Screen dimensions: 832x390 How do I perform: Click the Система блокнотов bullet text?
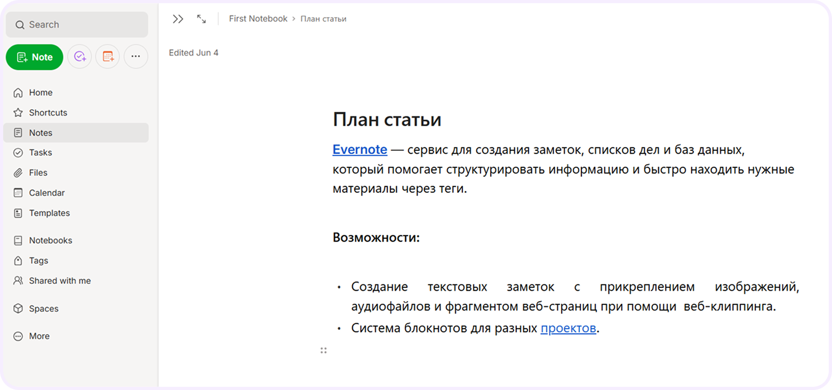point(475,328)
